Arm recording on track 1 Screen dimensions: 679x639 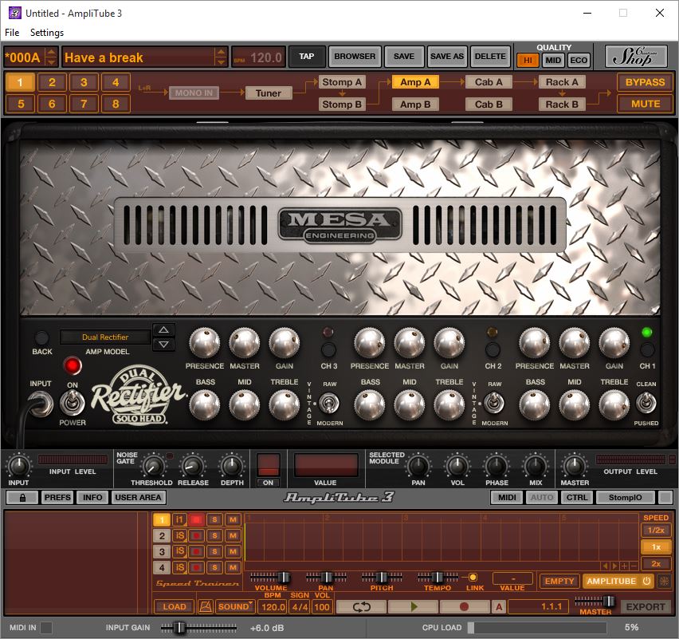click(196, 520)
